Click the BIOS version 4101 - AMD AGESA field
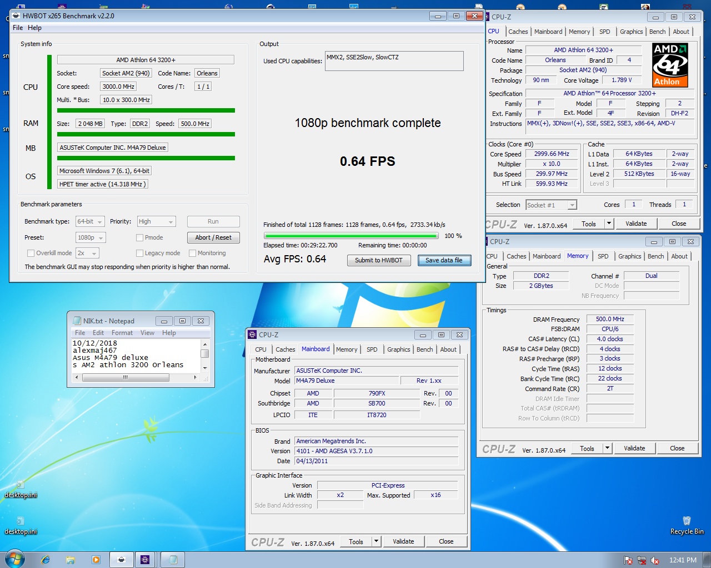This screenshot has height=568, width=711. [377, 451]
